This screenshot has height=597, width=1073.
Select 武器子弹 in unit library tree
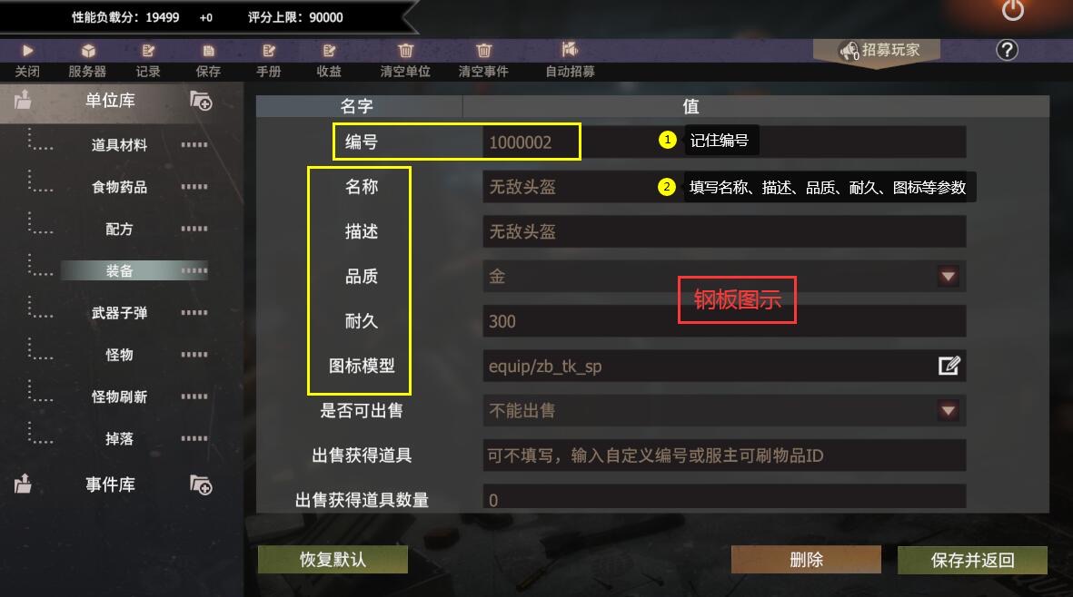tap(120, 313)
